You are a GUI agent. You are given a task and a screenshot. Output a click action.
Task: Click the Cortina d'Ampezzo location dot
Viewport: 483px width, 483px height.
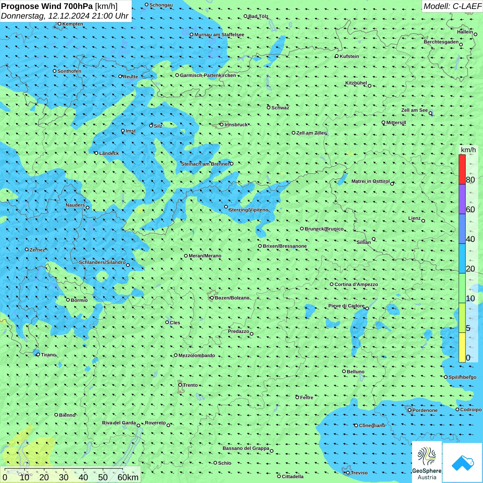point(332,284)
